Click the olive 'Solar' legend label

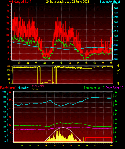point(35,89)
